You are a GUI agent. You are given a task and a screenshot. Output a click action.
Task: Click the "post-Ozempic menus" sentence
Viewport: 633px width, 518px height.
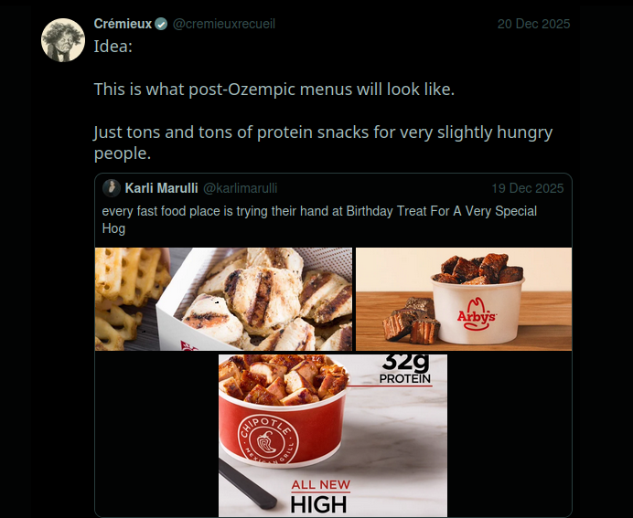pyautogui.click(x=274, y=90)
